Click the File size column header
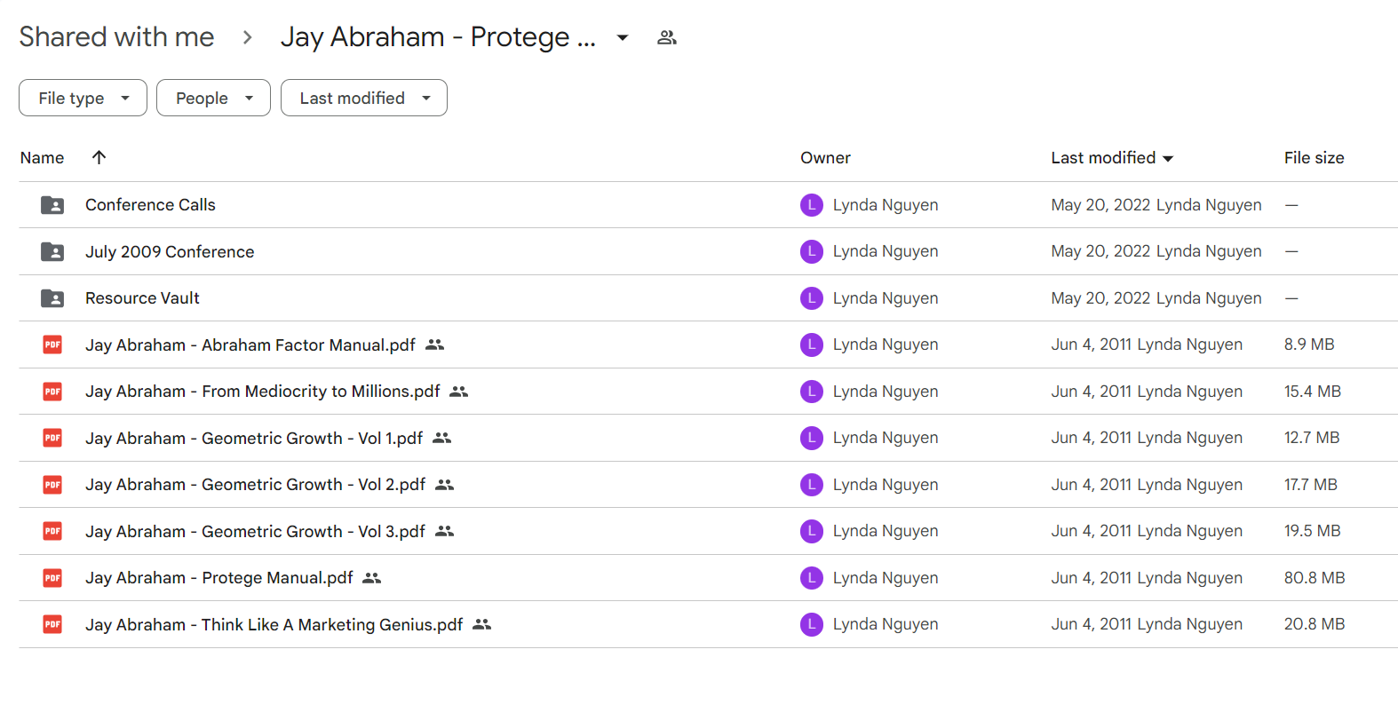 pos(1314,158)
